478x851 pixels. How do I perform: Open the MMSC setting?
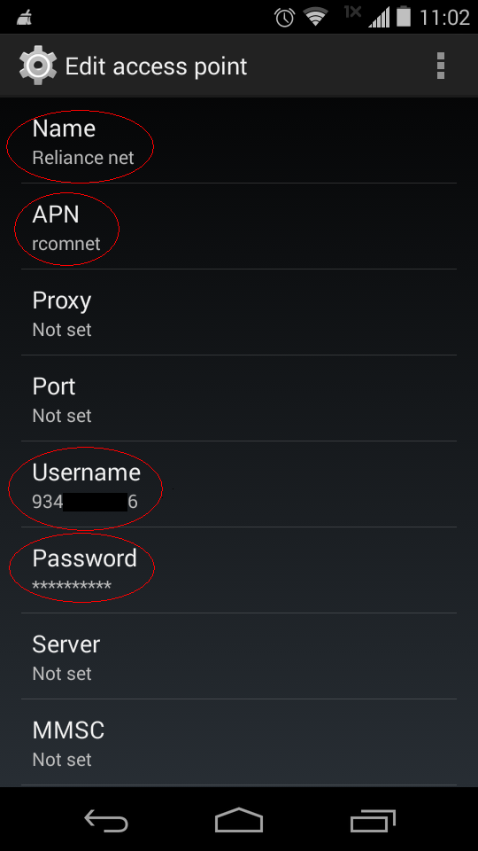(x=239, y=742)
